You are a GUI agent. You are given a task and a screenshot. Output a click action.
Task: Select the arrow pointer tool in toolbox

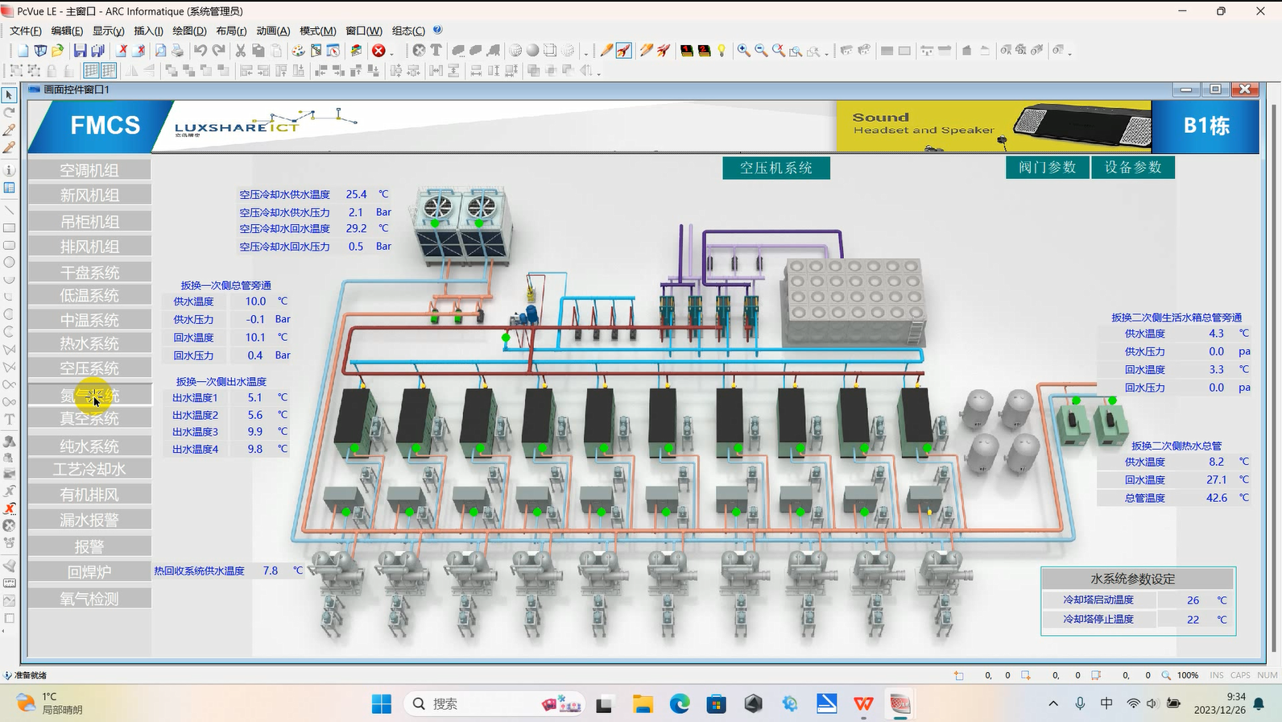[10, 95]
